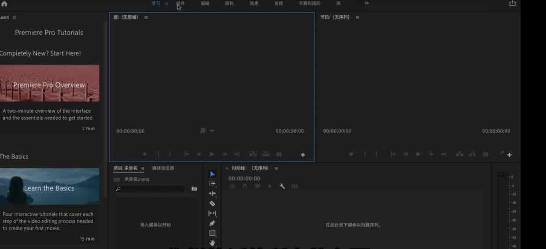Open the Source monitor button editor plus
This screenshot has width=546, height=249.
pos(303,155)
